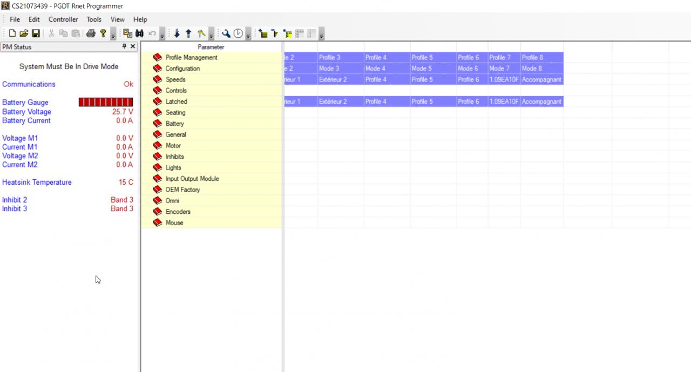The width and height of the screenshot is (691, 372).
Task: Click the add profile list icon
Action: [263, 33]
